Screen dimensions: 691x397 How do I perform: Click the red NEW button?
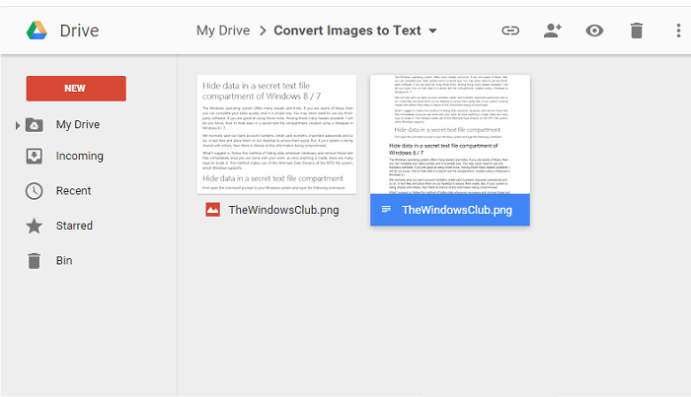coord(76,88)
